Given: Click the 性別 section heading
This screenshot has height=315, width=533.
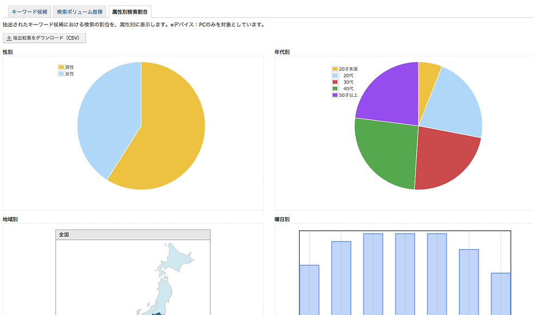Looking at the screenshot, I should [8, 52].
